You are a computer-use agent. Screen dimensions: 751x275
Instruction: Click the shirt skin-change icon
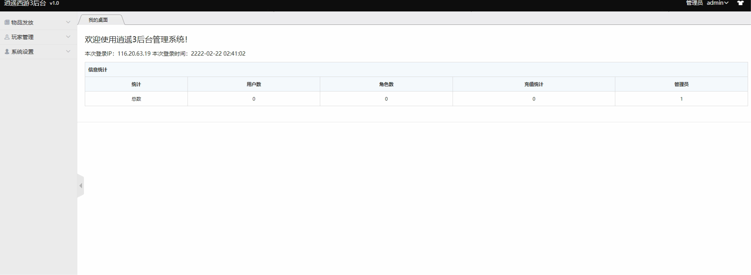pyautogui.click(x=740, y=3)
